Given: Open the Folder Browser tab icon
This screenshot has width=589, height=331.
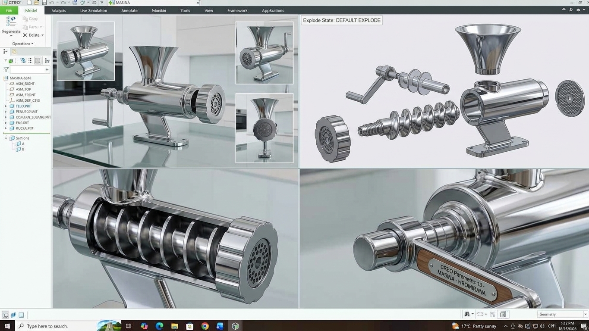Looking at the screenshot, I should (14, 52).
